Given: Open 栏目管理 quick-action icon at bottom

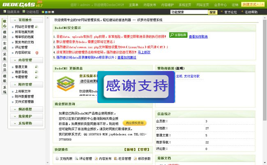Looking at the screenshot, I should (116, 158).
